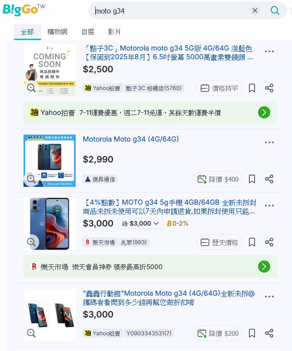
Task: Share the $2,500 Yahoo listing
Action: [269, 88]
